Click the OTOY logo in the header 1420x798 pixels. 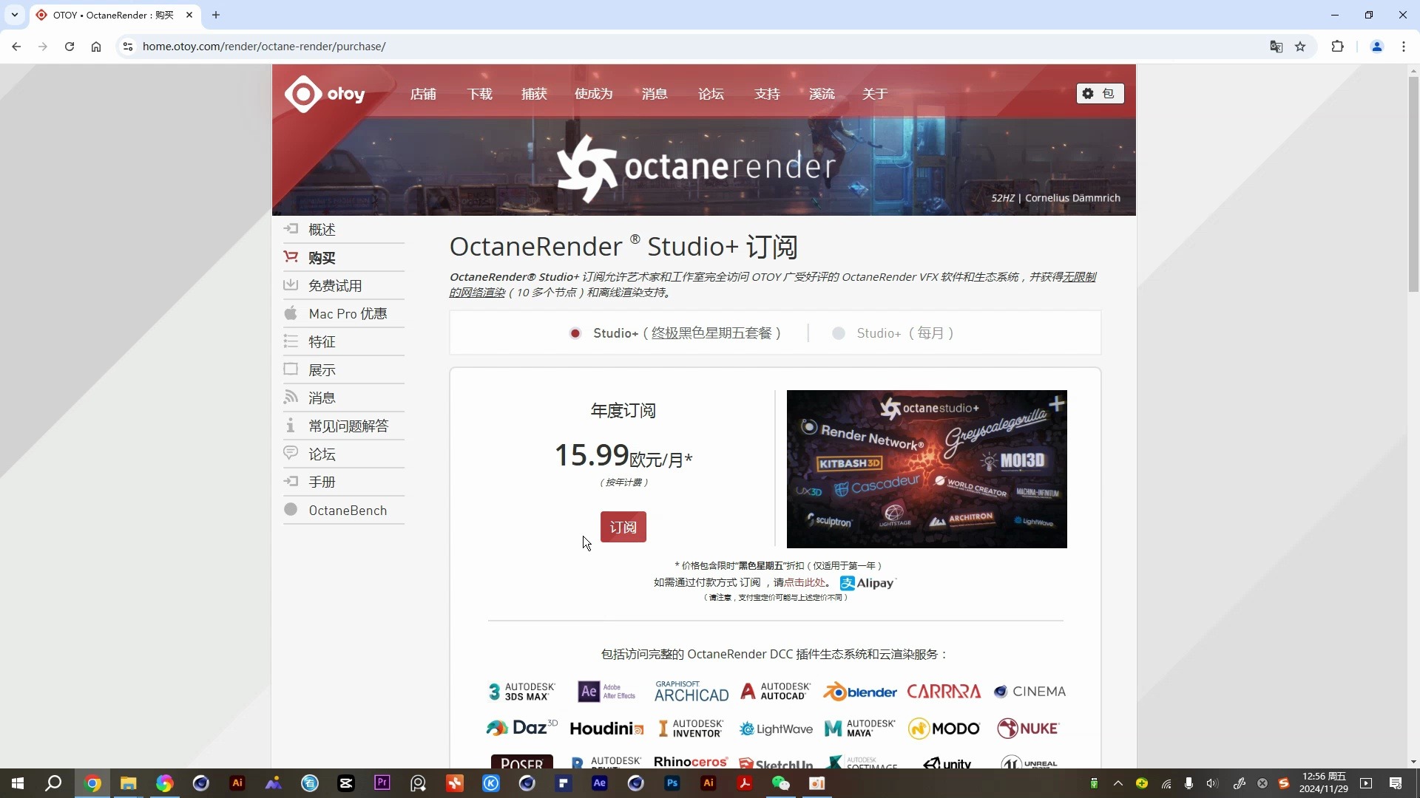325,94
